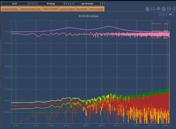
Task: Switch to the HarmonicAnalysis tab
Action: (x=31, y=9)
